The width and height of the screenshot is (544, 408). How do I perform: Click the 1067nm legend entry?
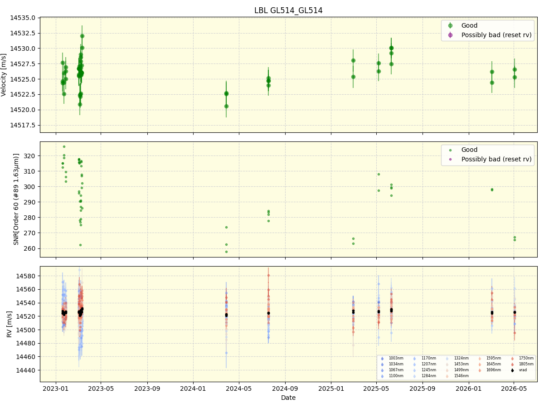[x=396, y=370]
